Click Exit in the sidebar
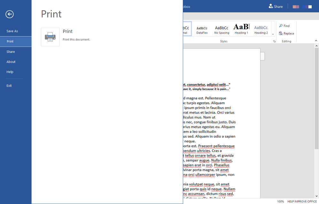 click(x=9, y=86)
